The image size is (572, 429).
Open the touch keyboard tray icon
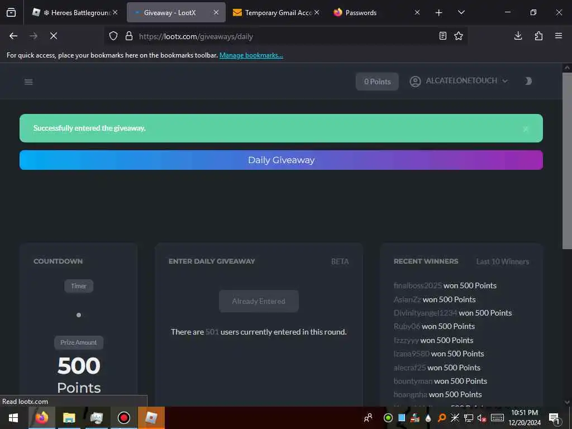(x=497, y=418)
